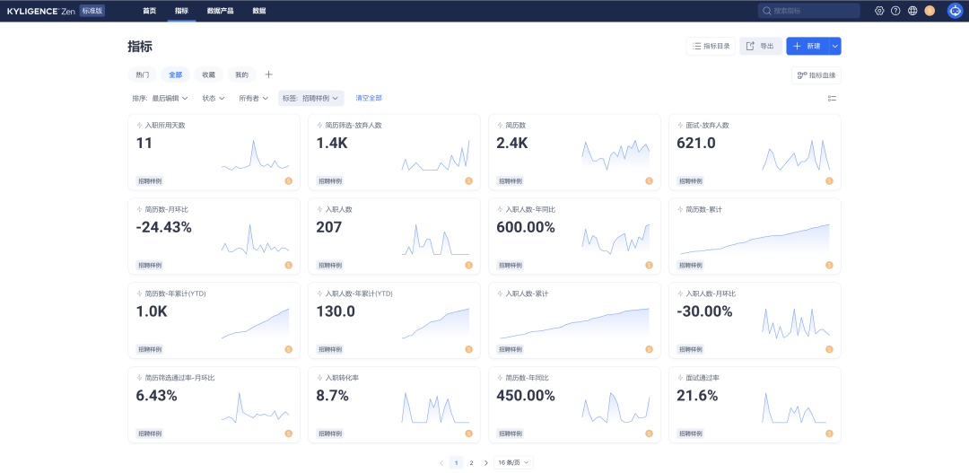Expand the 新建 button dropdown arrow
969x473 pixels.
click(834, 47)
